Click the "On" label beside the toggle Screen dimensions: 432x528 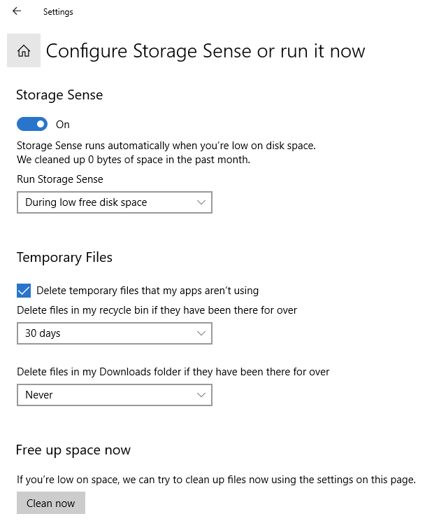pos(63,125)
